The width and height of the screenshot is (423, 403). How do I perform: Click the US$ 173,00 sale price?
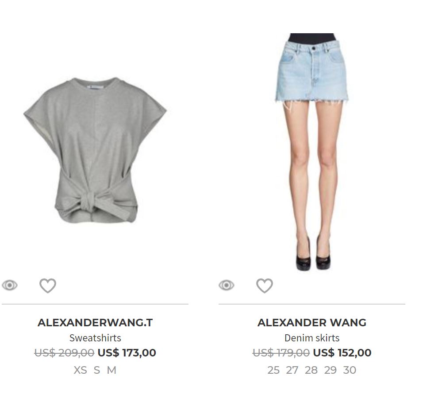(x=127, y=353)
